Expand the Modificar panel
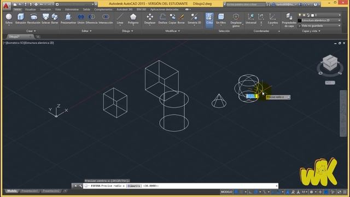Screen dimensions: 350x197 point(172,31)
